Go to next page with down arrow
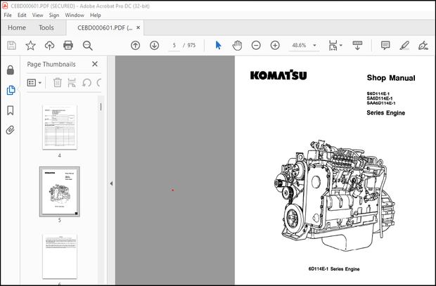The height and width of the screenshot is (286, 436). click(154, 45)
